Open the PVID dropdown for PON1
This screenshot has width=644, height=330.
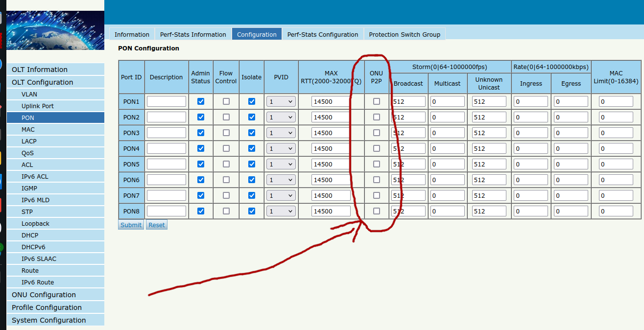point(281,101)
